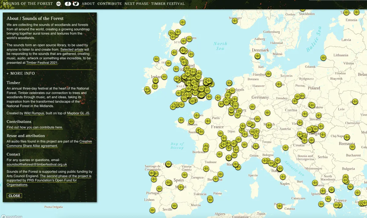Image resolution: width=367 pixels, height=218 pixels.
Task: Open the sound marker above Catania
Action: (280, 206)
